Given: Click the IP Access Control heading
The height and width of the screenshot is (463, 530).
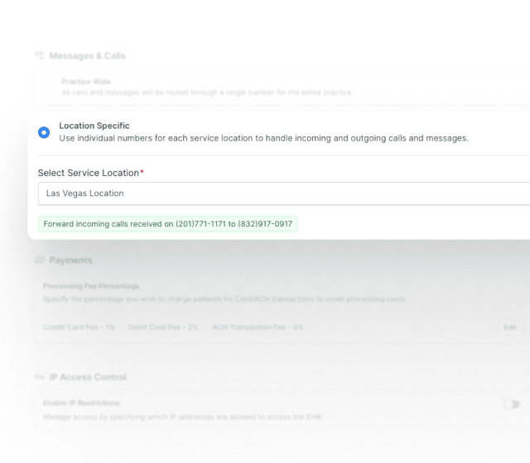Looking at the screenshot, I should click(88, 377).
